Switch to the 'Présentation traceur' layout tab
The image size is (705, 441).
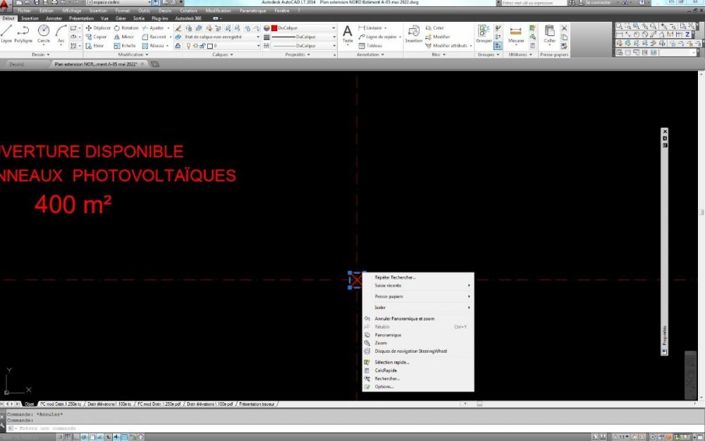click(257, 404)
